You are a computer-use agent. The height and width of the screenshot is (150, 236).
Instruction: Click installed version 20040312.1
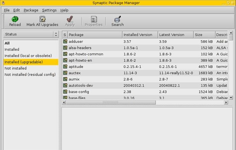[x=134, y=86]
